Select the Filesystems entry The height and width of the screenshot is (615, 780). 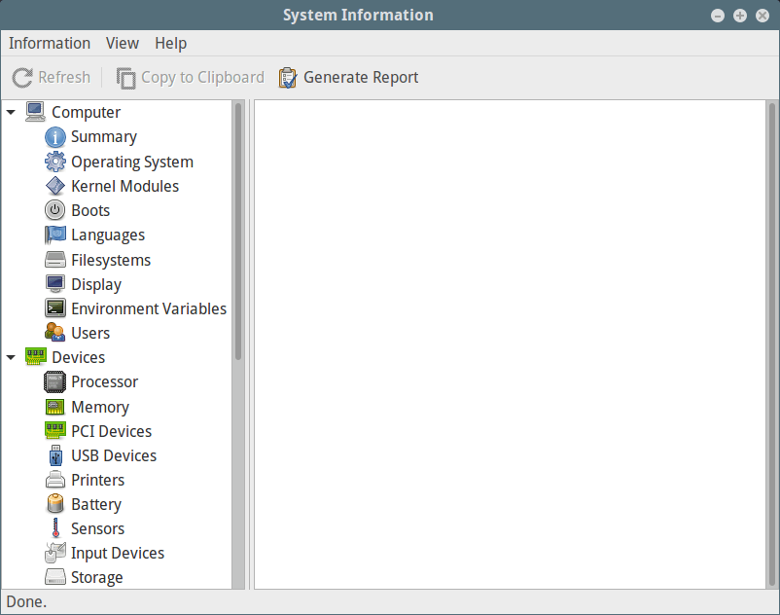[x=111, y=260]
